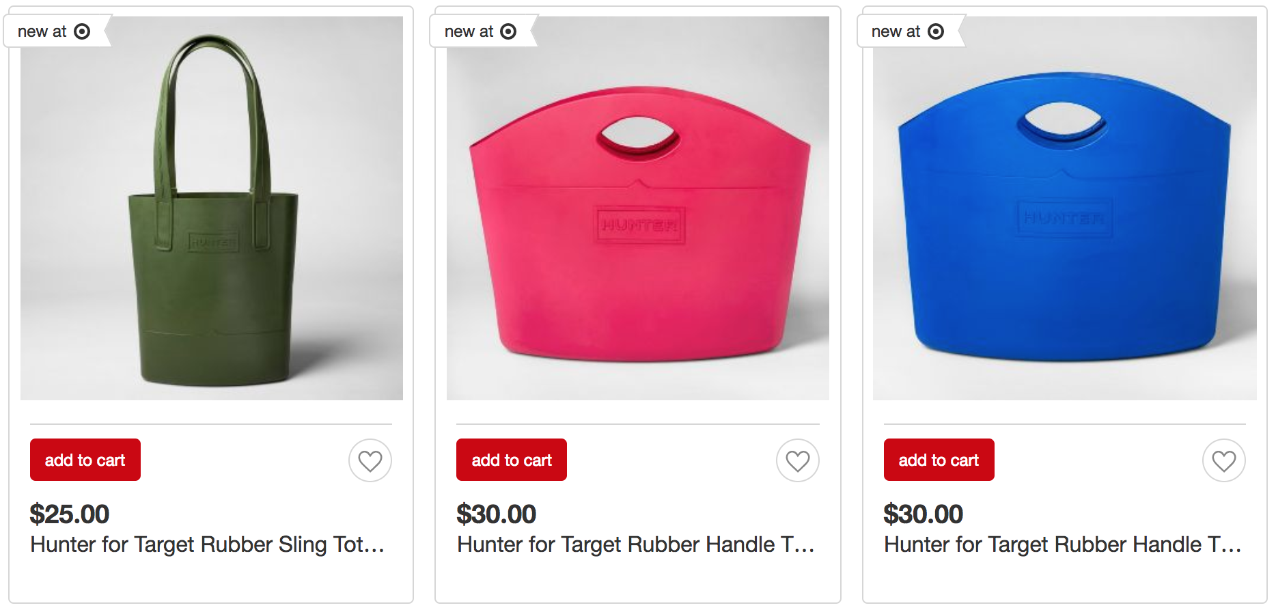Viewport: 1276px width, 612px height.
Task: Click the $30.00 price under the blue tote
Action: pos(924,514)
